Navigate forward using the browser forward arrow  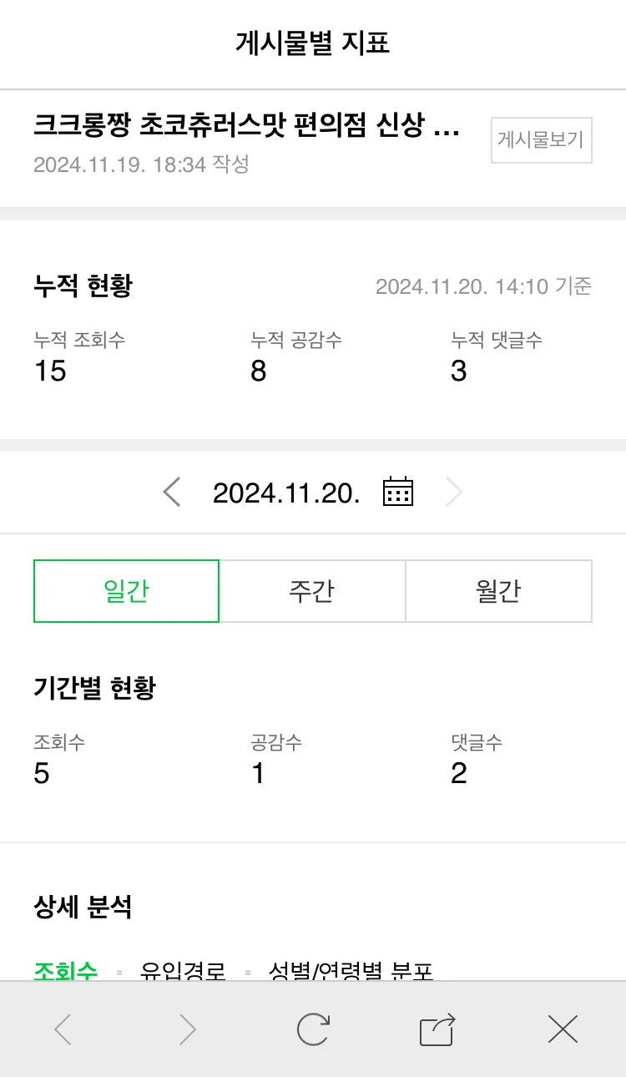click(188, 1029)
